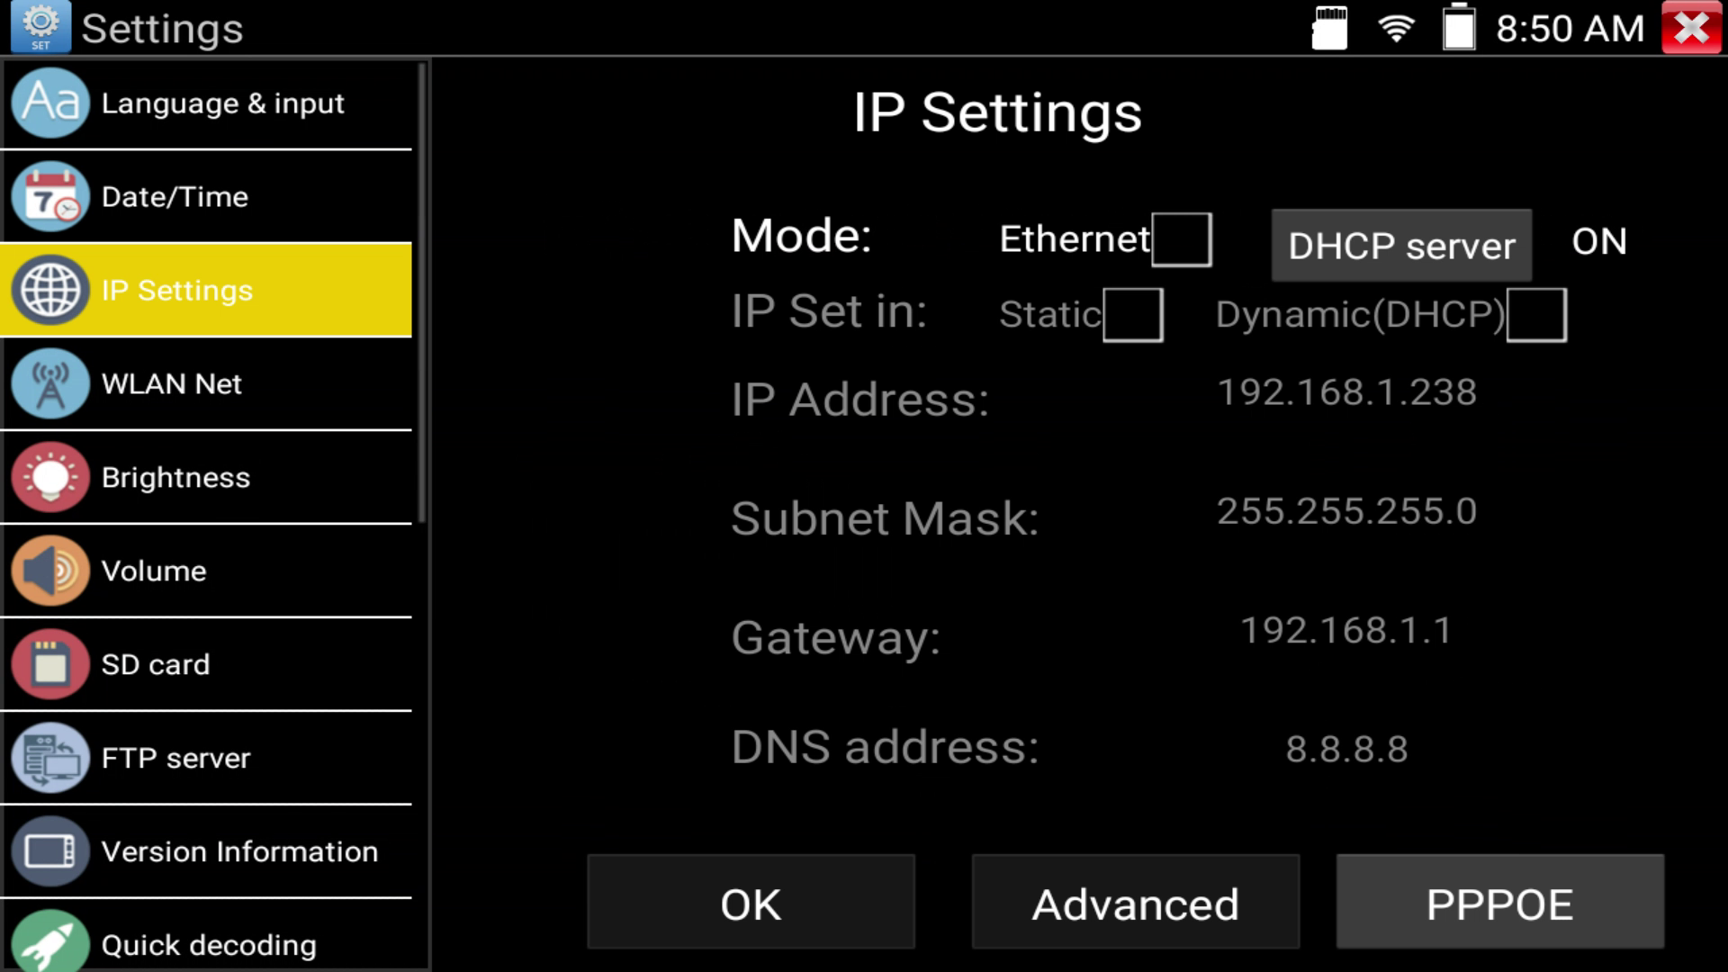Open the SD card icon
The height and width of the screenshot is (972, 1728).
50,664
